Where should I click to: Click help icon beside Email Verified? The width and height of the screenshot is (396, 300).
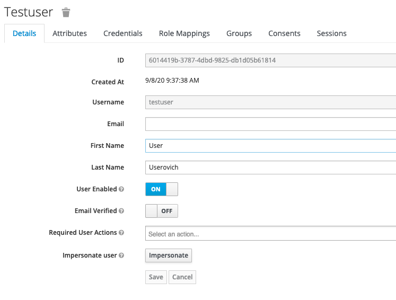coord(121,211)
